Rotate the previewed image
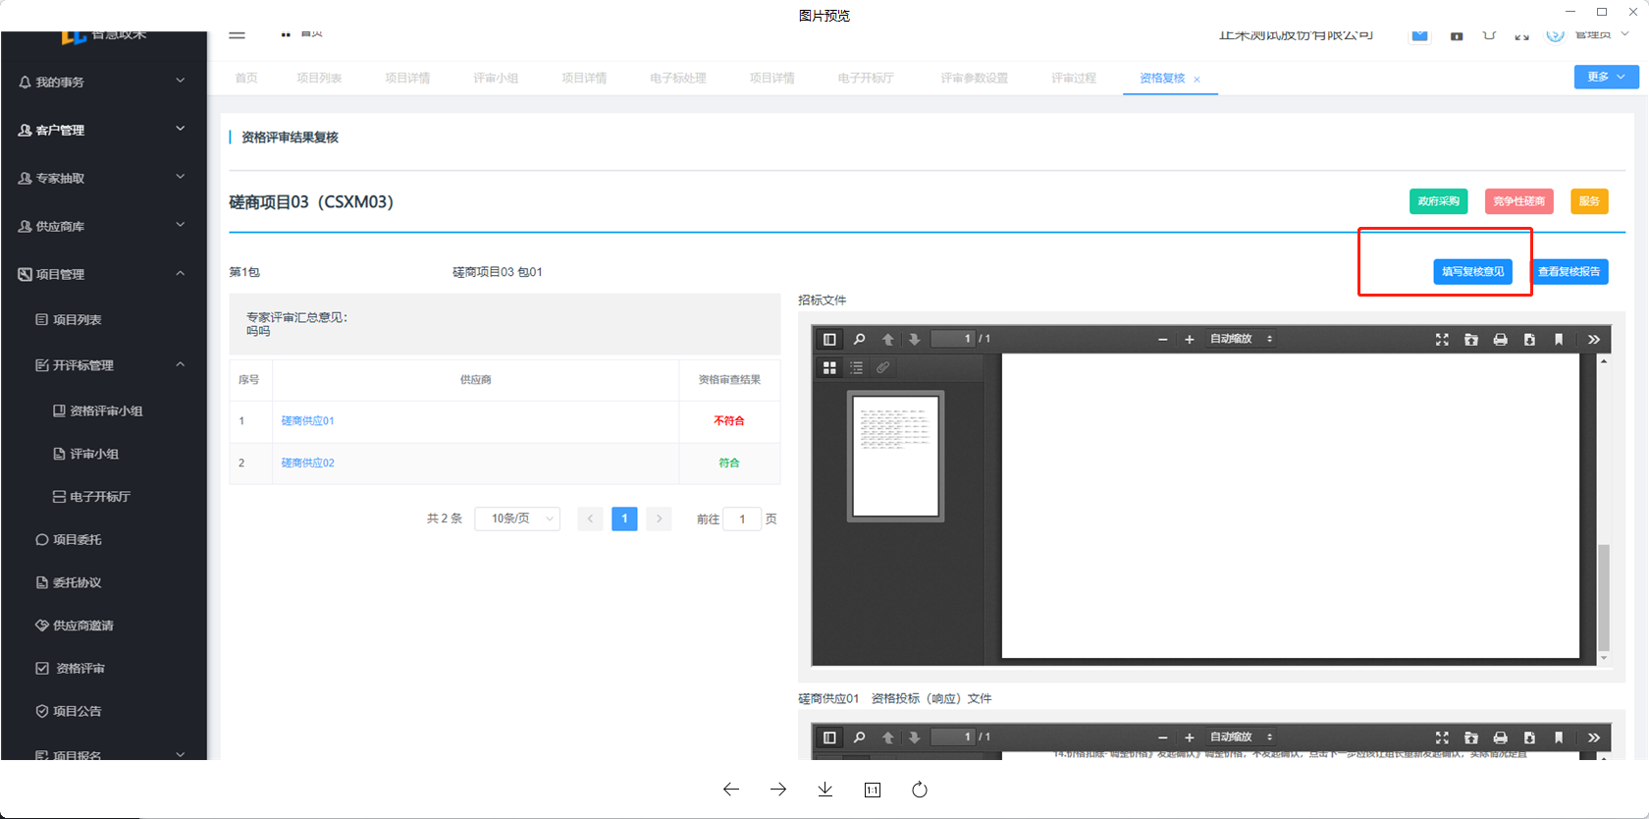 pyautogui.click(x=920, y=790)
